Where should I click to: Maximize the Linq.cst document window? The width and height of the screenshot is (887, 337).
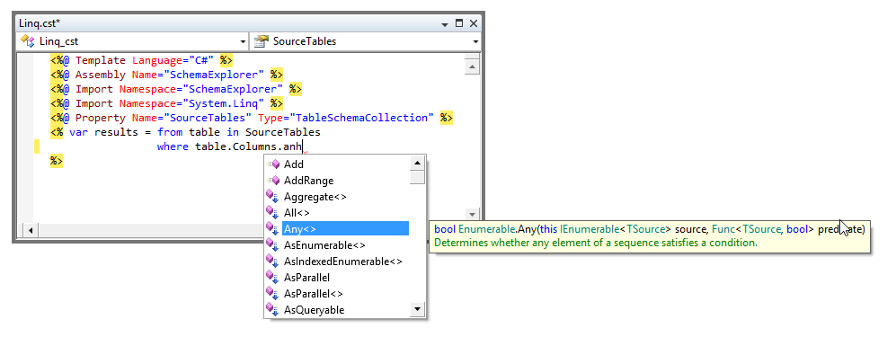tap(459, 23)
